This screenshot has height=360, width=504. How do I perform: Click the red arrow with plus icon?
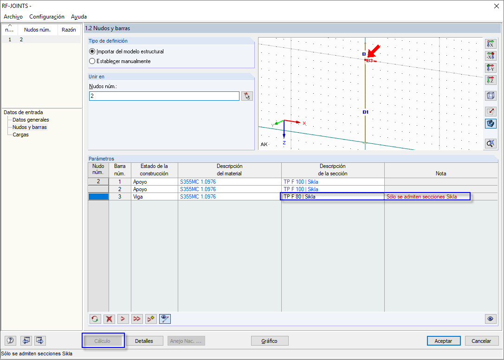tap(151, 319)
